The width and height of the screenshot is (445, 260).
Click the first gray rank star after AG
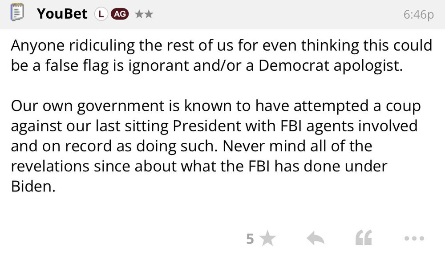click(x=138, y=14)
